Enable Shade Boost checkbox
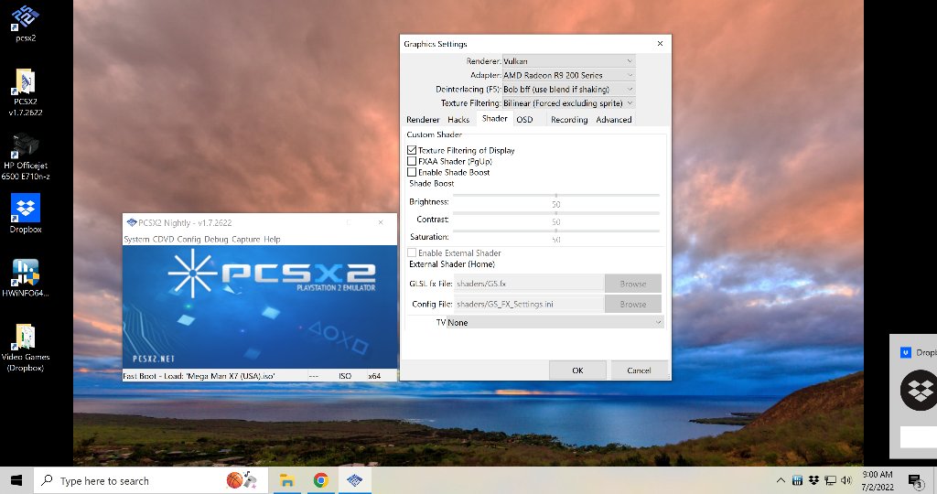The width and height of the screenshot is (937, 494). [x=412, y=172]
